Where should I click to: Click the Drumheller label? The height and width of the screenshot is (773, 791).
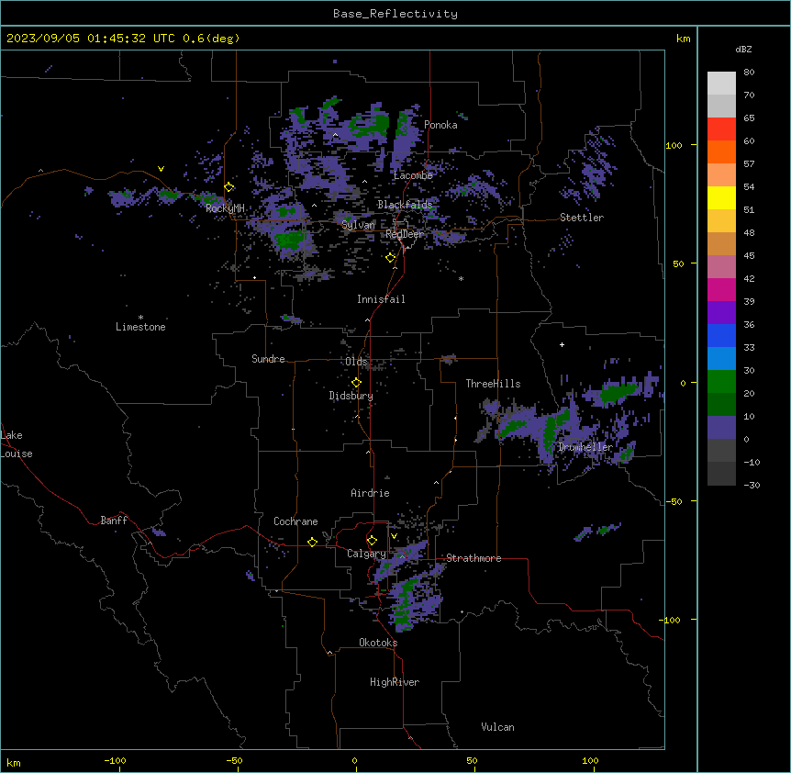[x=585, y=447]
